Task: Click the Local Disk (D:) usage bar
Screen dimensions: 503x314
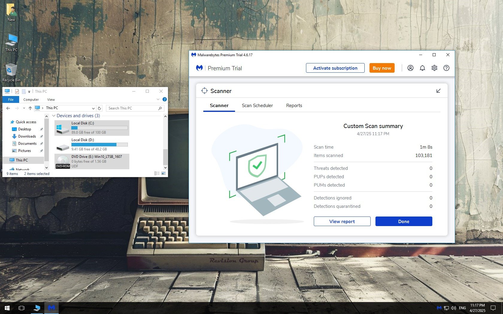Action: [x=99, y=144]
